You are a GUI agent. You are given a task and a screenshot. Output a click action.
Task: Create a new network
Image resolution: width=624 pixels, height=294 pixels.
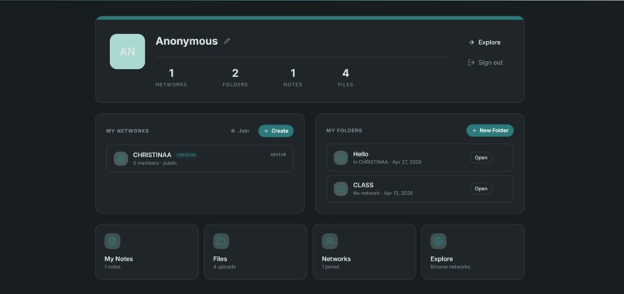click(x=276, y=131)
